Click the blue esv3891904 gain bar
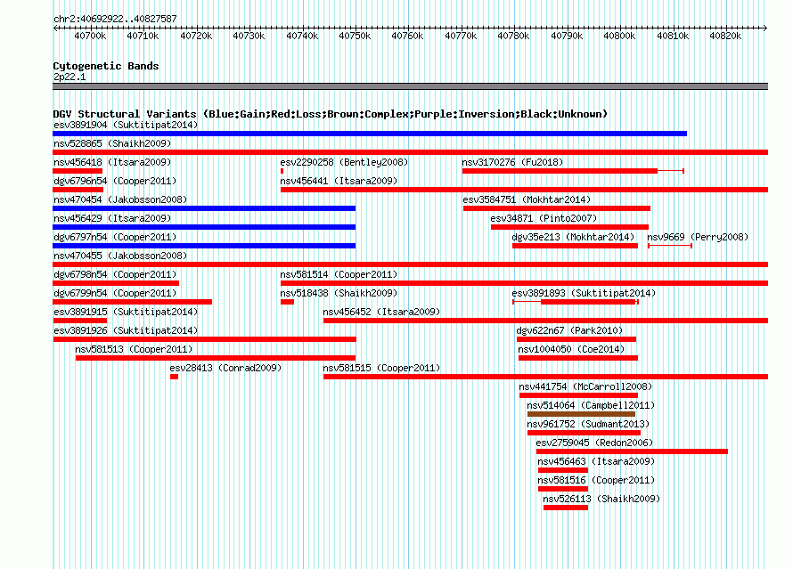Image resolution: width=793 pixels, height=569 pixels. 370,134
